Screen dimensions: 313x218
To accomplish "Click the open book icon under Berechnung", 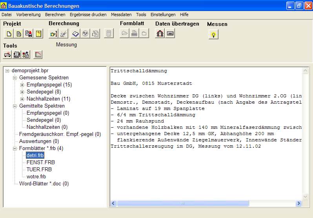I will 75,33.
